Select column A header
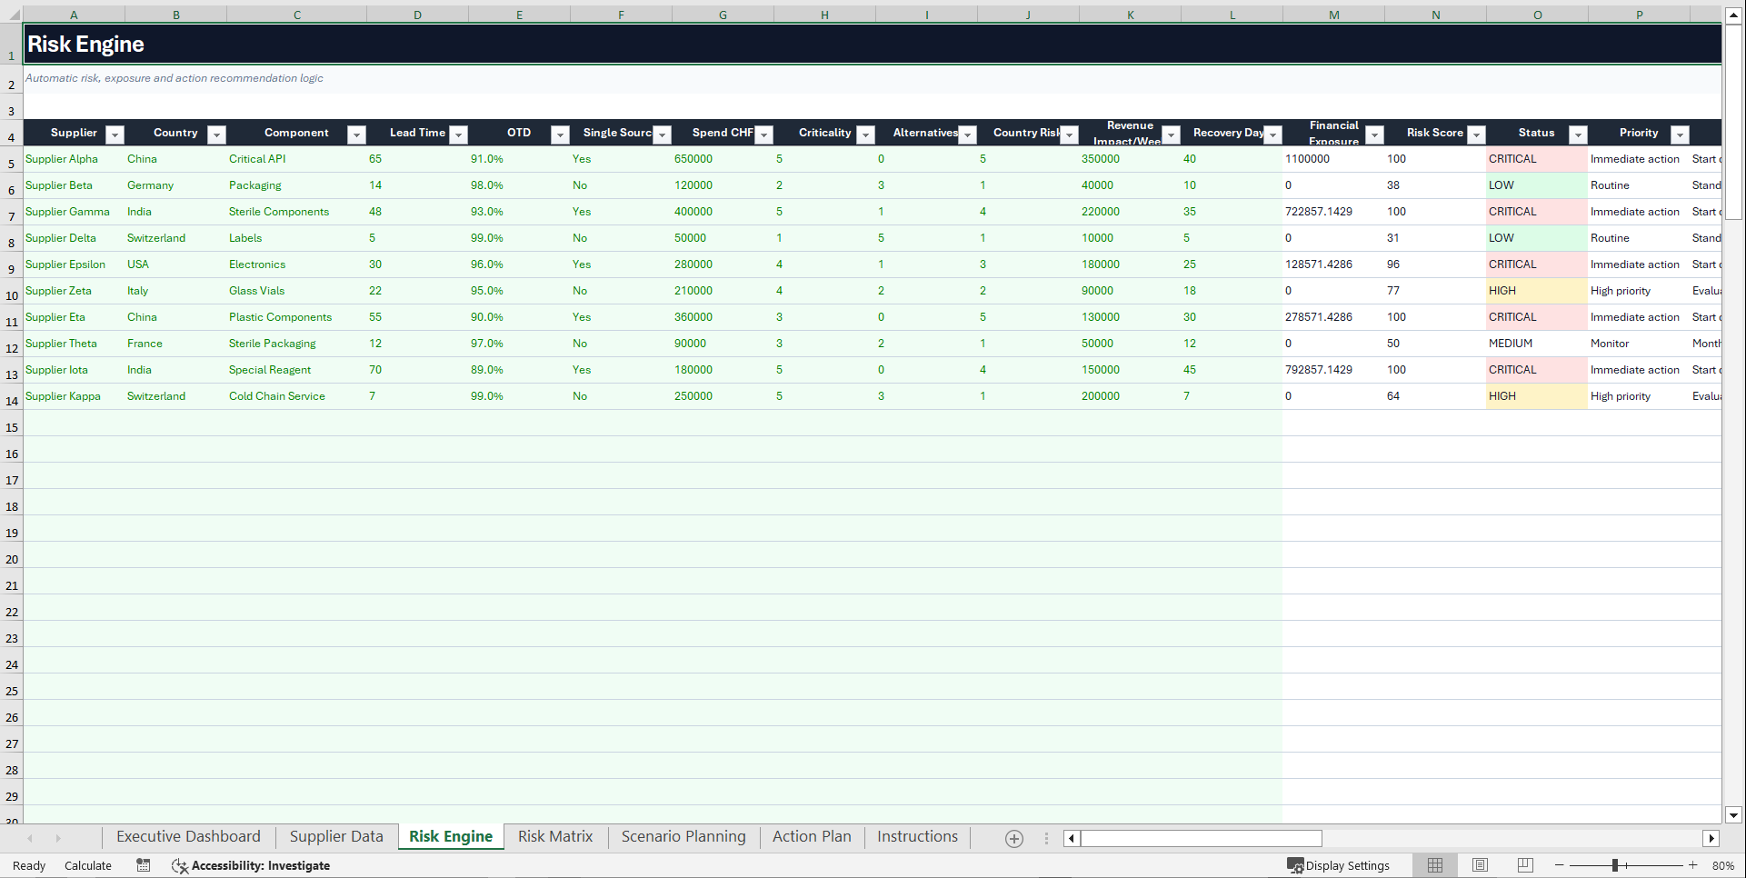This screenshot has height=878, width=1746. pyautogui.click(x=74, y=15)
